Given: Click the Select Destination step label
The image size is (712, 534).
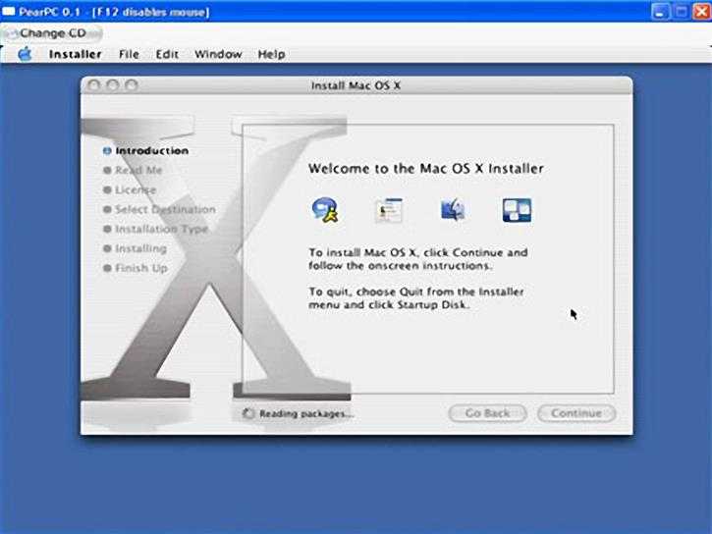Looking at the screenshot, I should (165, 210).
